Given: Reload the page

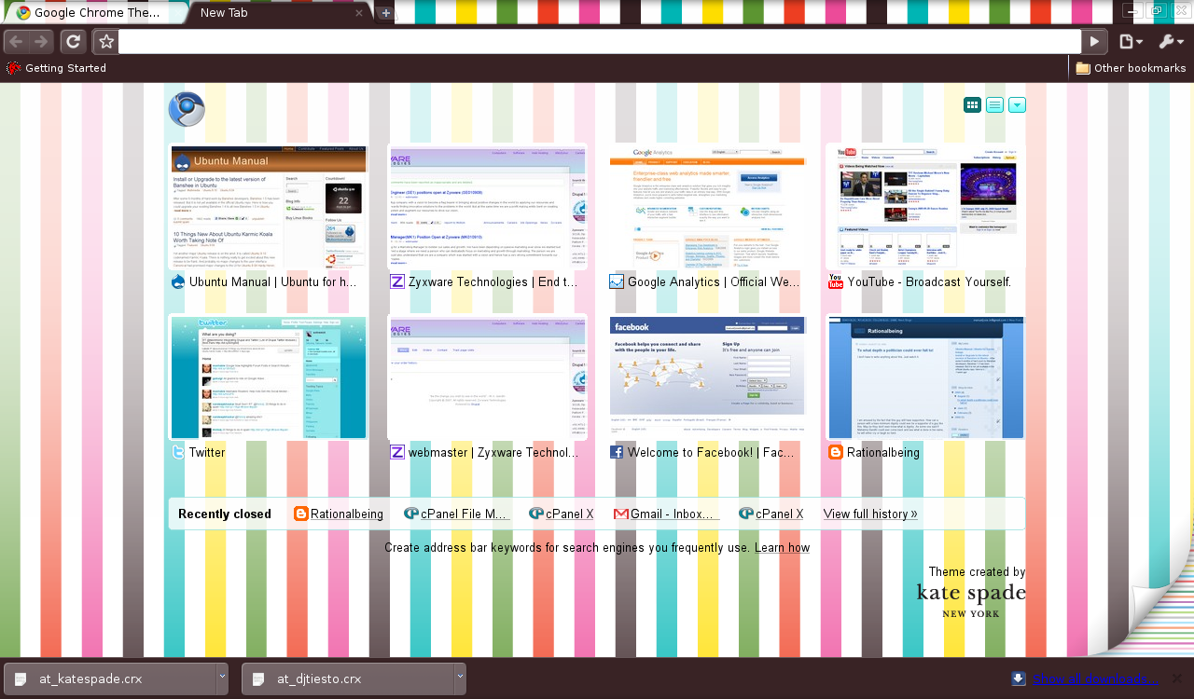Looking at the screenshot, I should [x=73, y=41].
